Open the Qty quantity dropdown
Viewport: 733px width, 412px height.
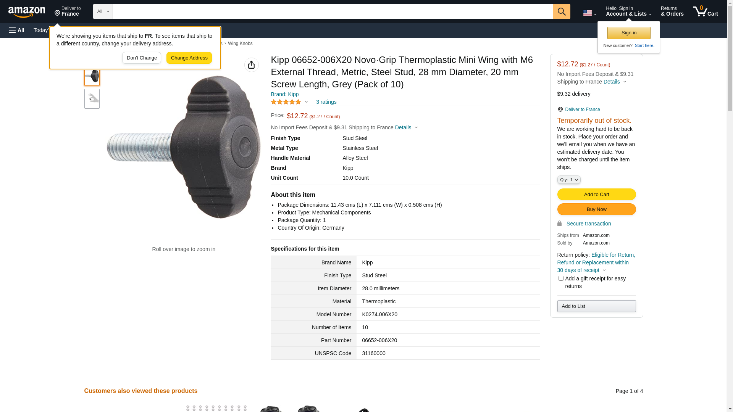click(x=568, y=180)
